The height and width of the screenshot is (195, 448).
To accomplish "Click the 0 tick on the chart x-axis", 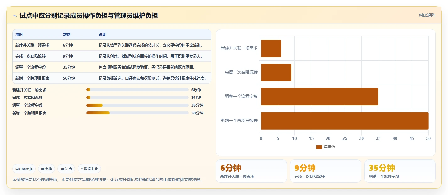I will pyautogui.click(x=261, y=139).
